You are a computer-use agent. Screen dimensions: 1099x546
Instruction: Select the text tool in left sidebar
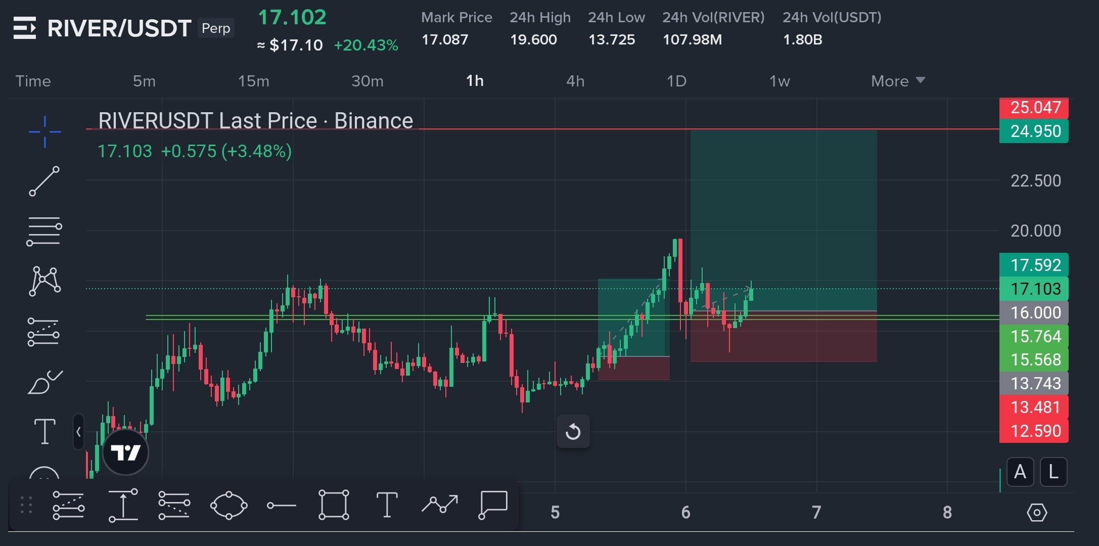(44, 431)
